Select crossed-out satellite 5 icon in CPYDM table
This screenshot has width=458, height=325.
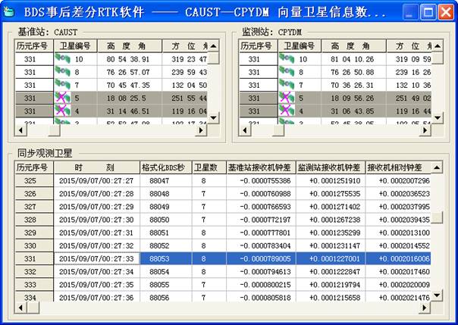point(287,98)
